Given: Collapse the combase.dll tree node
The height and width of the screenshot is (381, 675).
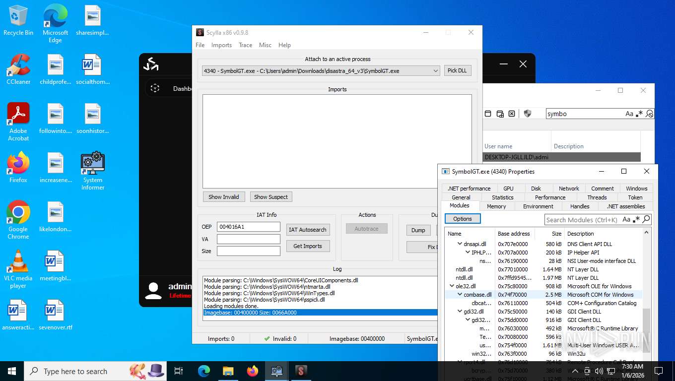Looking at the screenshot, I should 460,295.
